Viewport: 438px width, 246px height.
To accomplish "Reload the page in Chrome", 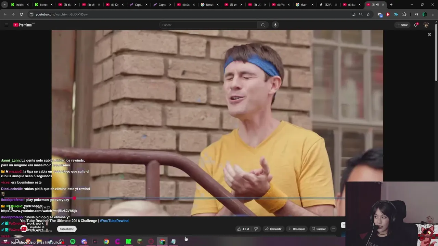I will coord(21,14).
